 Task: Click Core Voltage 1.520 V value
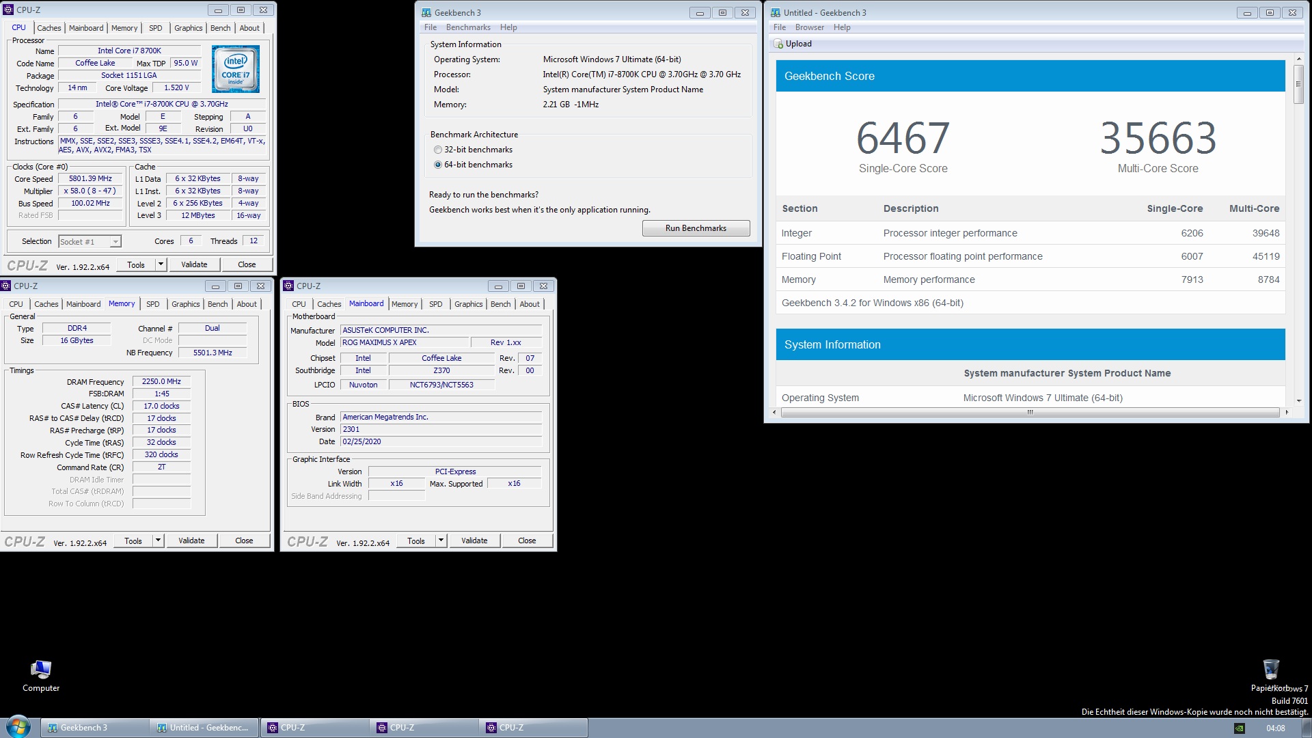[176, 88]
